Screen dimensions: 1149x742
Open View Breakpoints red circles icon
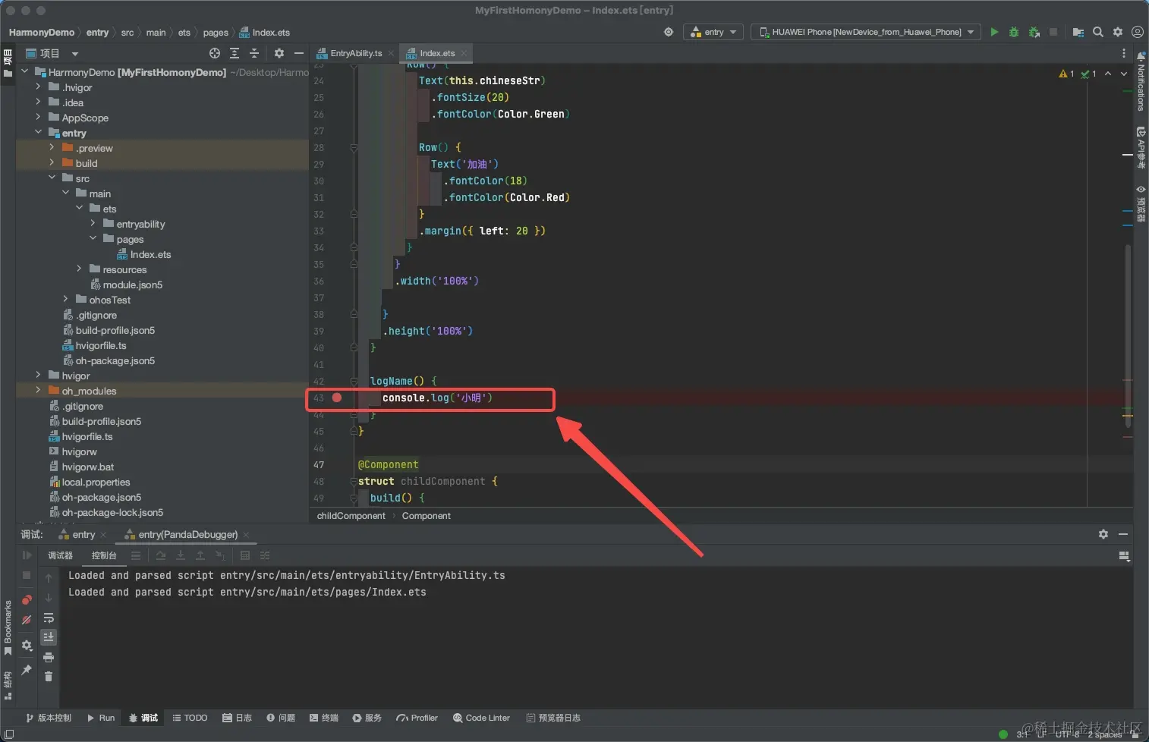27,599
